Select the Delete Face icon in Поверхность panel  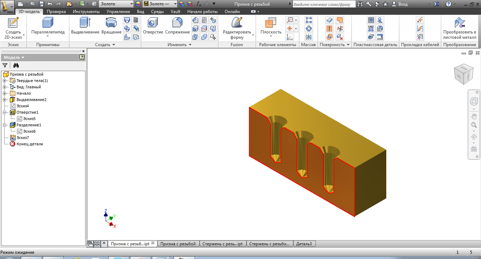point(340,37)
